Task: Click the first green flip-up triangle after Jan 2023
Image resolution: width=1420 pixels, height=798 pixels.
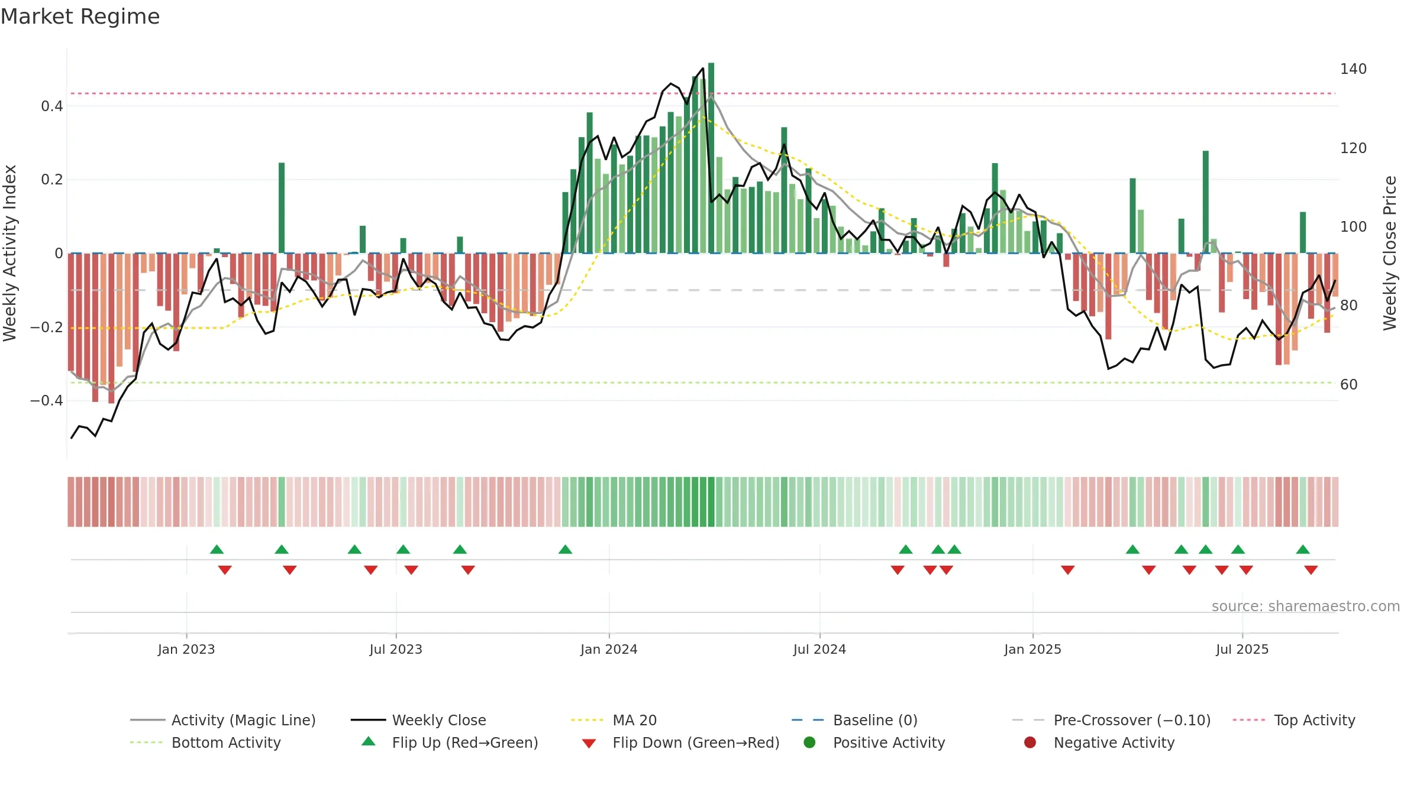Action: tap(217, 549)
